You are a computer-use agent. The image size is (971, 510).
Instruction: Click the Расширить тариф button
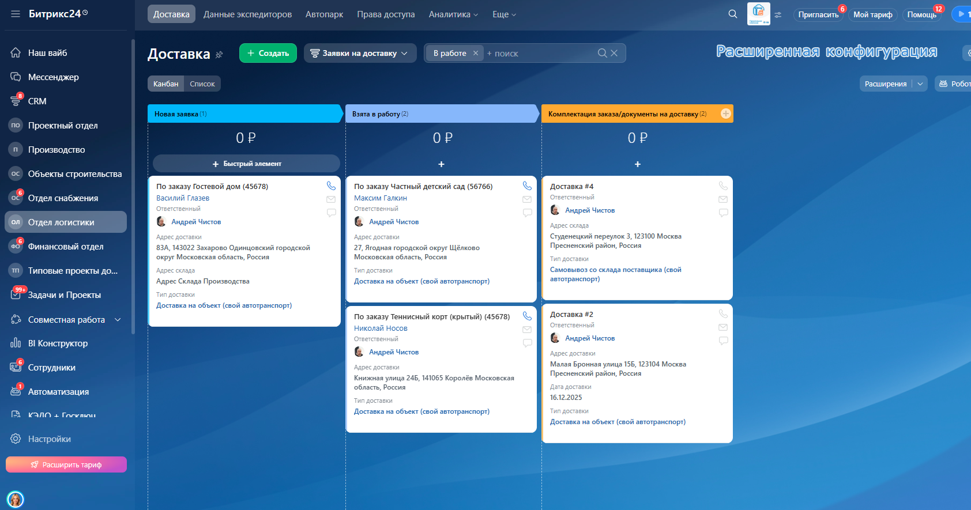[x=66, y=464]
